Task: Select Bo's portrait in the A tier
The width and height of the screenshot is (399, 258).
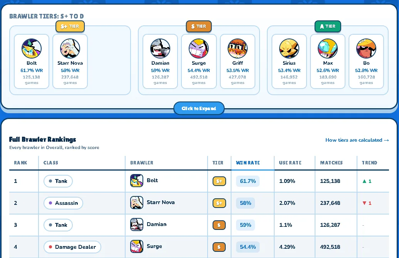Action: point(366,49)
